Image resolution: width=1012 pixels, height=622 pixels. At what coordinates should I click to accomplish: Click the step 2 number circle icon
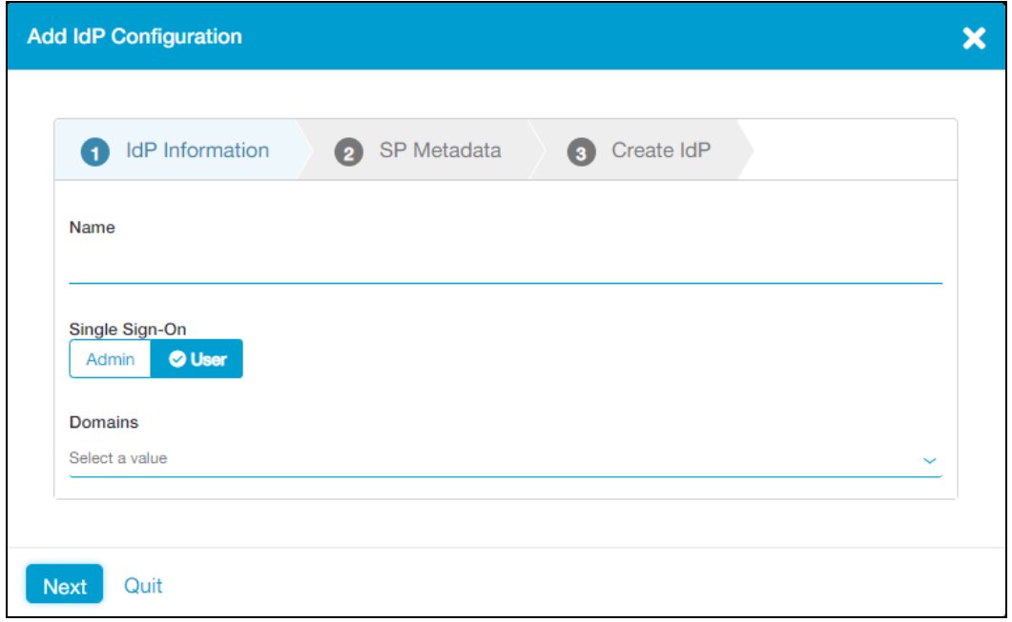(348, 152)
